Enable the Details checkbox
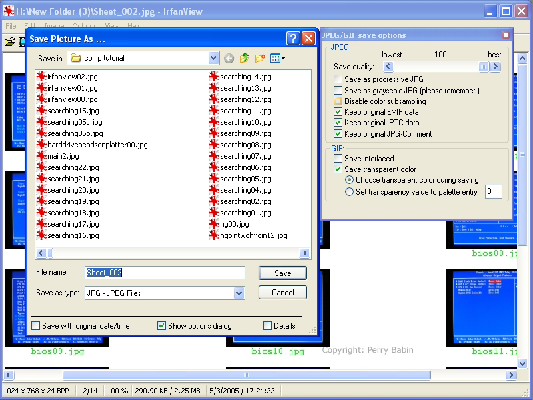 coord(268,326)
